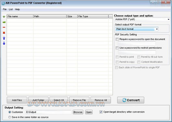172x122 pixels.
Task: Click the red minus remove file icon
Action: 4,27
